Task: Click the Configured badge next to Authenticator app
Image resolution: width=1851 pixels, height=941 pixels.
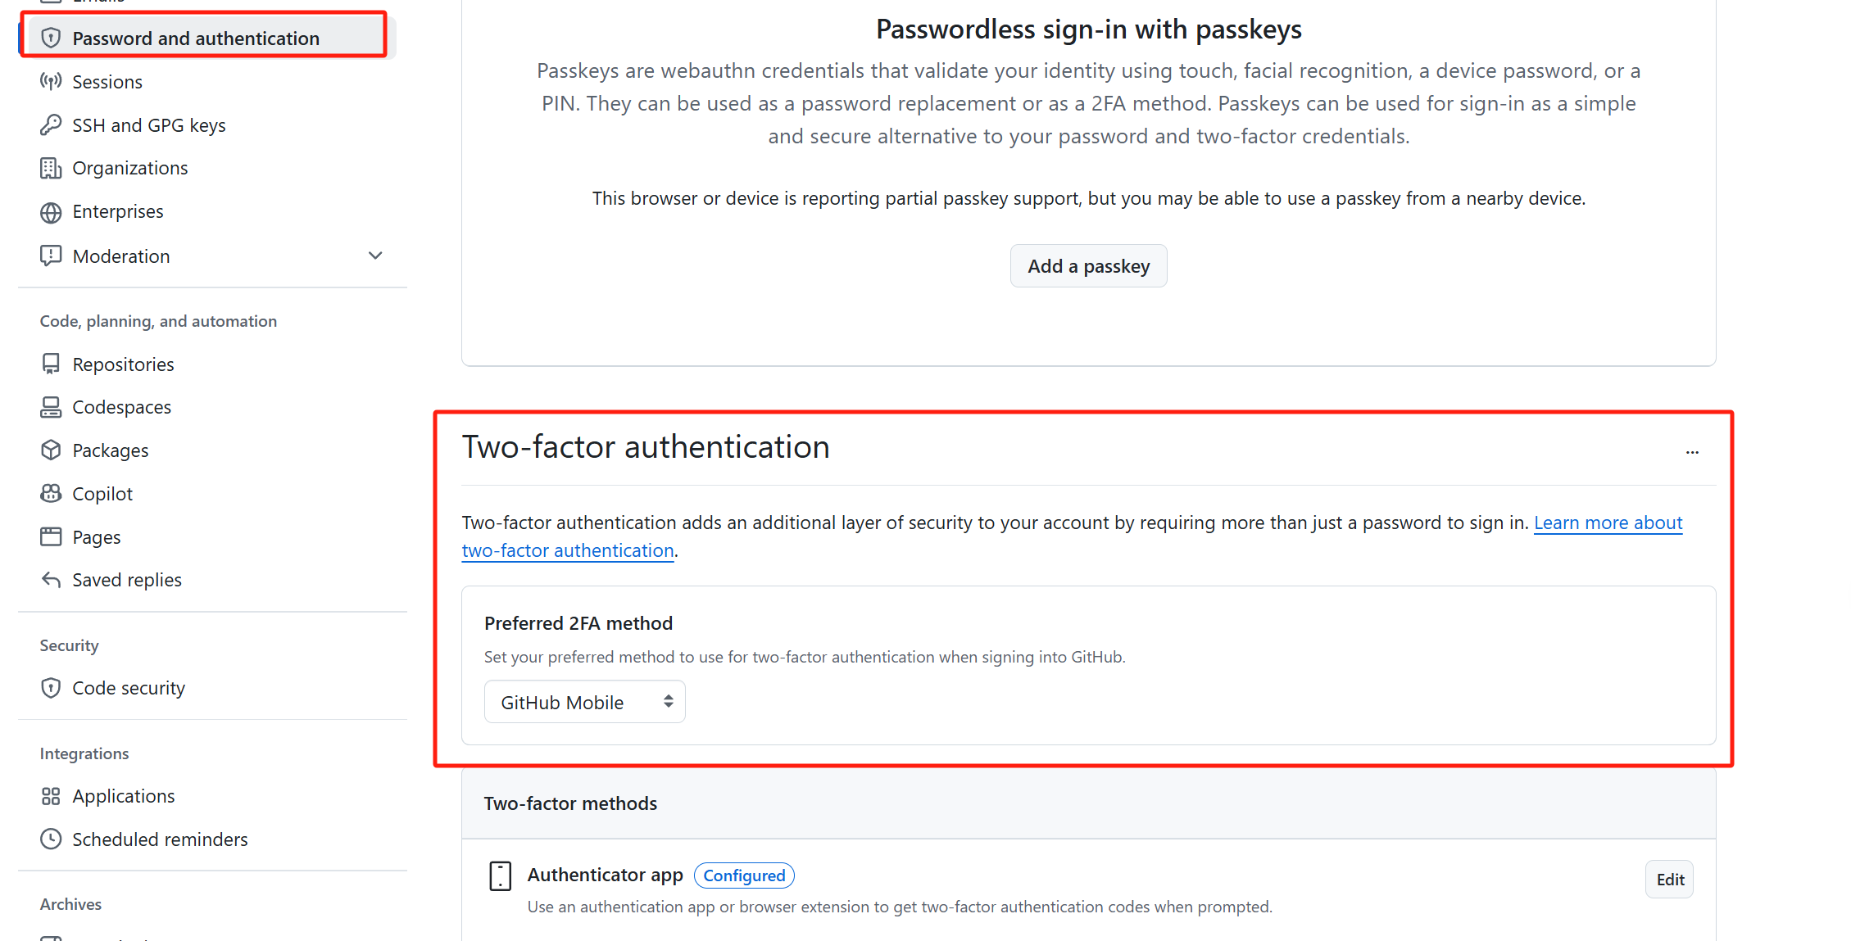Action: coord(744,875)
